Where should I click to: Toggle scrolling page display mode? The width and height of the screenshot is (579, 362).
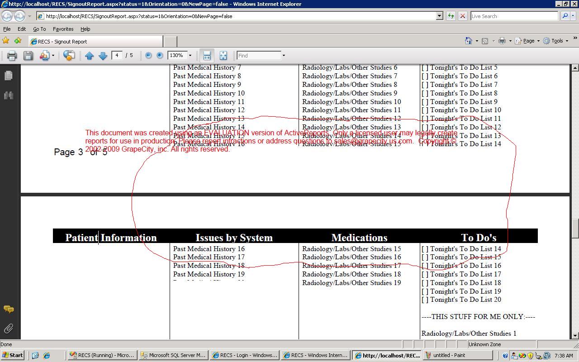(x=207, y=55)
